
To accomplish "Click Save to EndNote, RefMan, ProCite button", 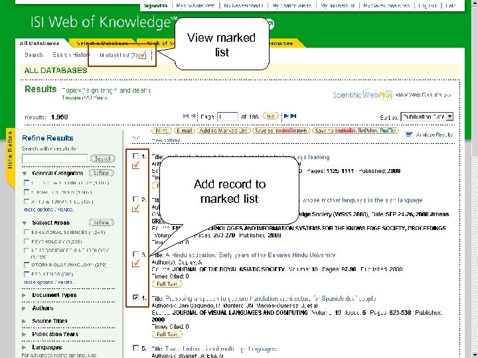I will coord(355,131).
